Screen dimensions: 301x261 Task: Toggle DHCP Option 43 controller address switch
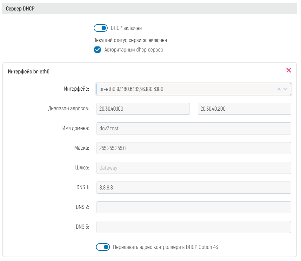(x=103, y=247)
